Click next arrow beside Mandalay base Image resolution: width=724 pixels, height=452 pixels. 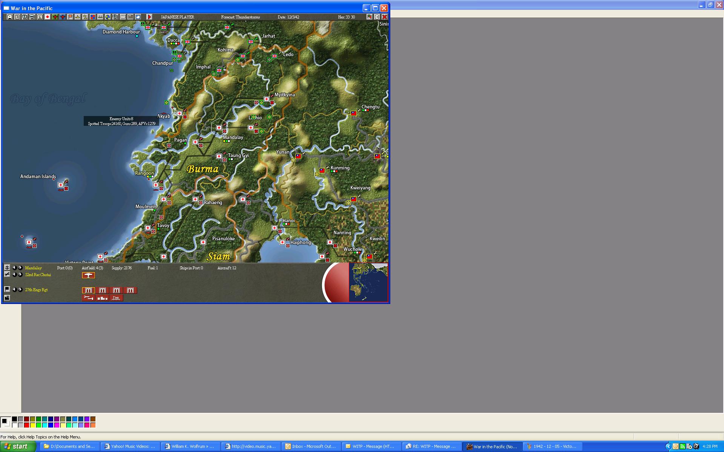click(20, 268)
